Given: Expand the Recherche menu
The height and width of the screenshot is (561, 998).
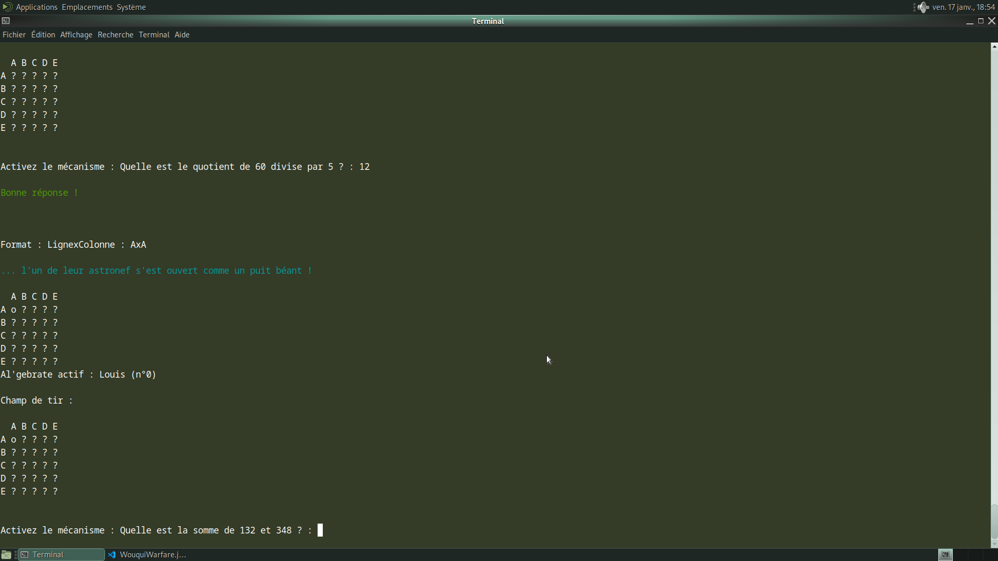Looking at the screenshot, I should (x=115, y=35).
